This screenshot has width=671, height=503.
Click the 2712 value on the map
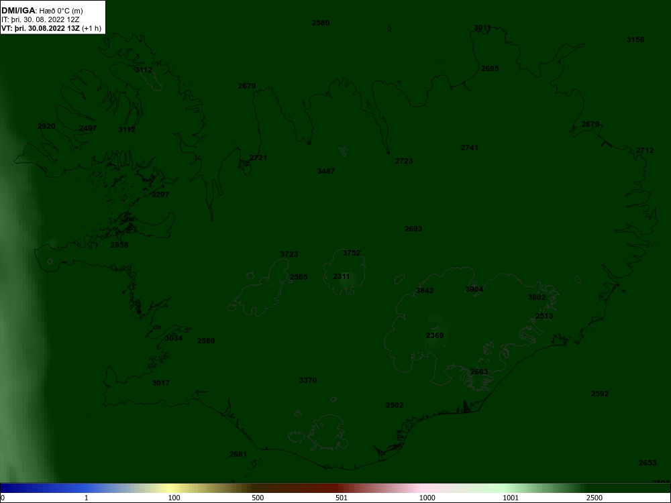pos(645,150)
